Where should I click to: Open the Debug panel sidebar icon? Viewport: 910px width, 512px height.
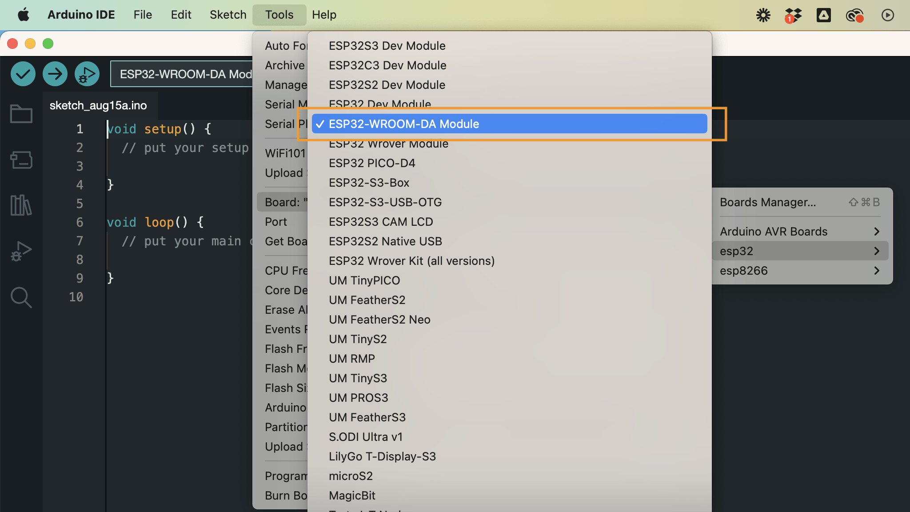pyautogui.click(x=21, y=252)
